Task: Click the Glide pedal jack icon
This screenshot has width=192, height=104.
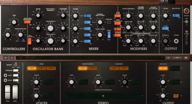Action: tap(5, 75)
